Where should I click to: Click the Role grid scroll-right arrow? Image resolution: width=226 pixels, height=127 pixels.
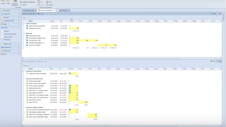pos(221,58)
